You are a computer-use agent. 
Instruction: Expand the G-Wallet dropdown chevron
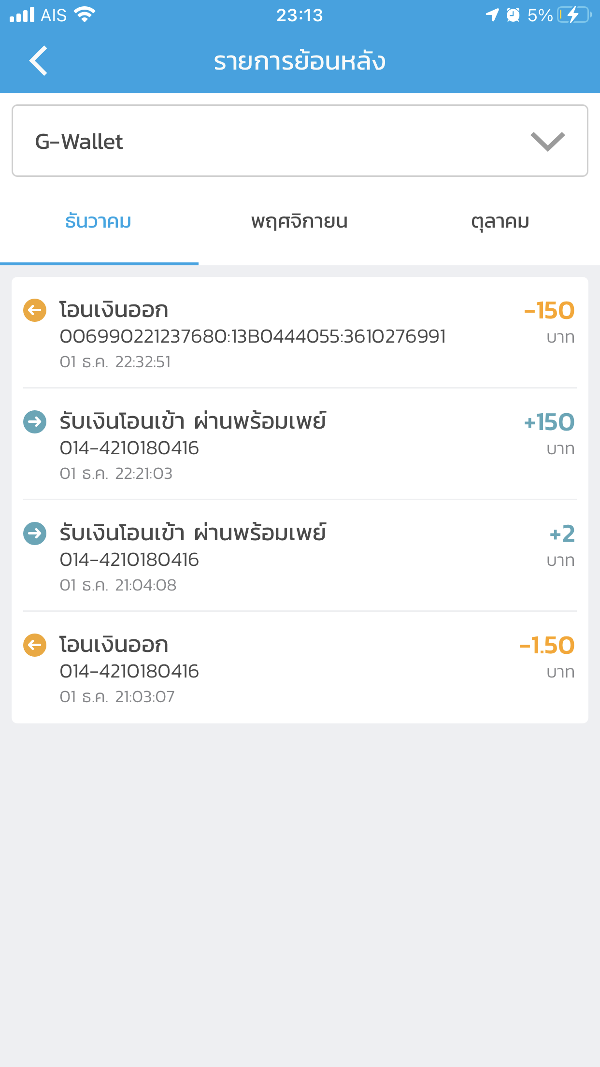(547, 141)
